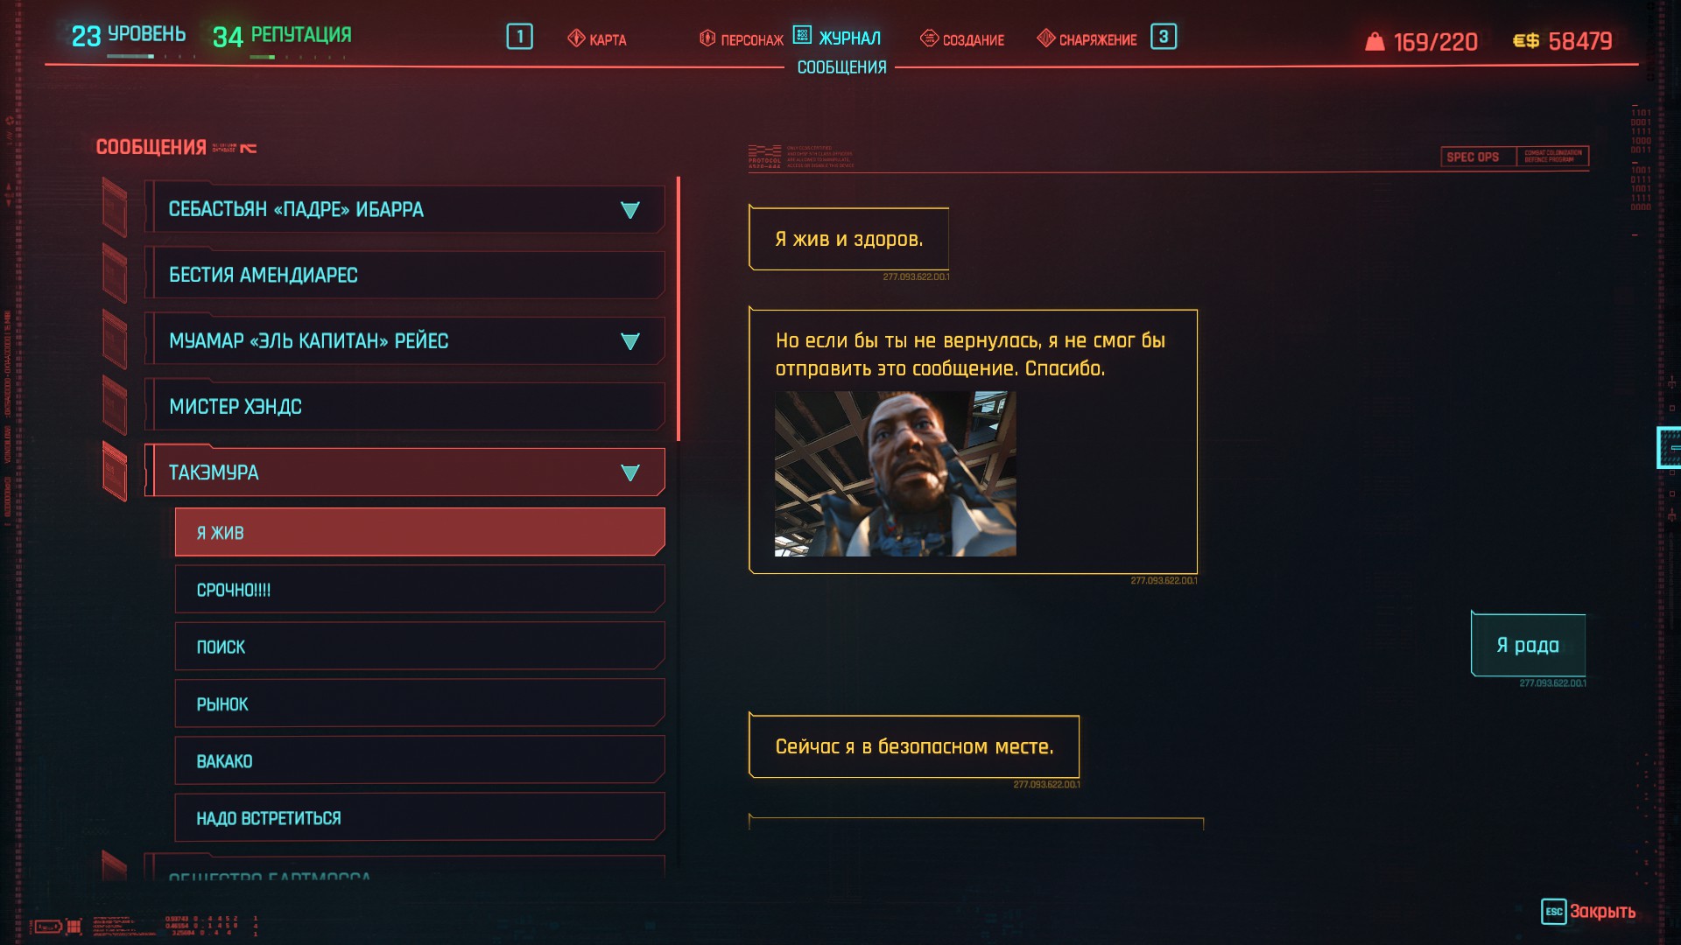Screen dimensions: 1681x945
Task: Open Takemura's photo attachment thumbnail
Action: point(895,473)
